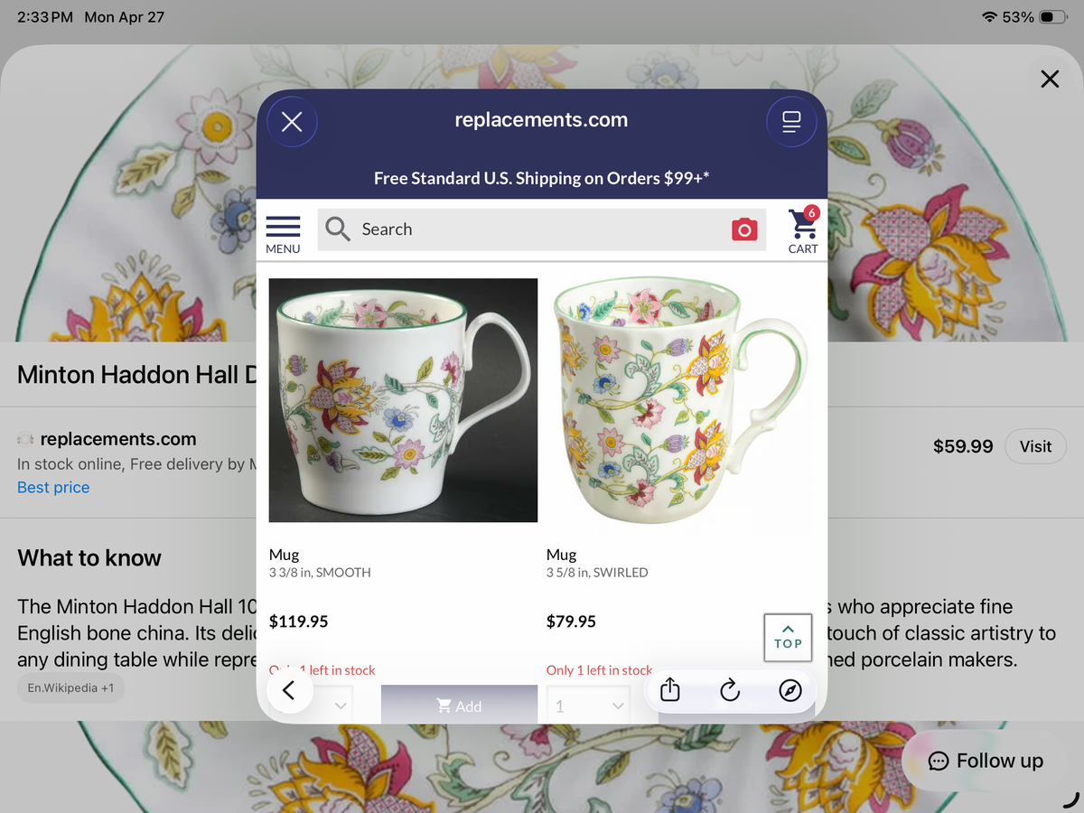Open the smooth mug product photo

[x=403, y=400]
